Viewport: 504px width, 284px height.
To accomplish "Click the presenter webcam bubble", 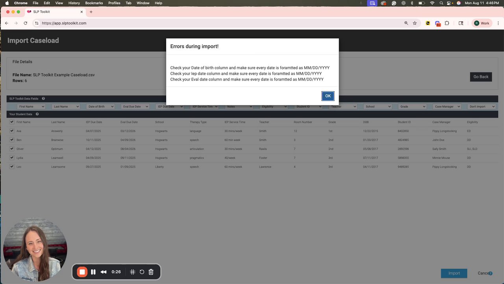I will (x=35, y=249).
